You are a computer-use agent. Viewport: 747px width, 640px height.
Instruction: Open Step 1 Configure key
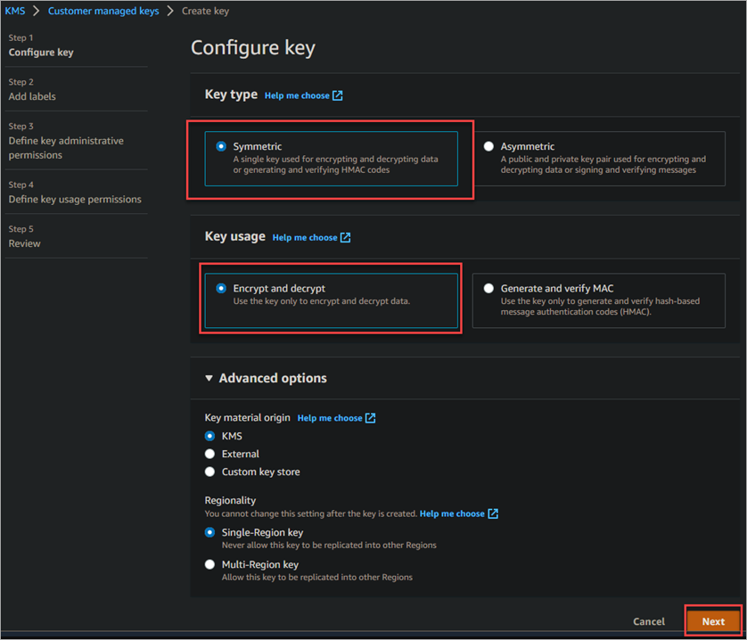pos(41,53)
